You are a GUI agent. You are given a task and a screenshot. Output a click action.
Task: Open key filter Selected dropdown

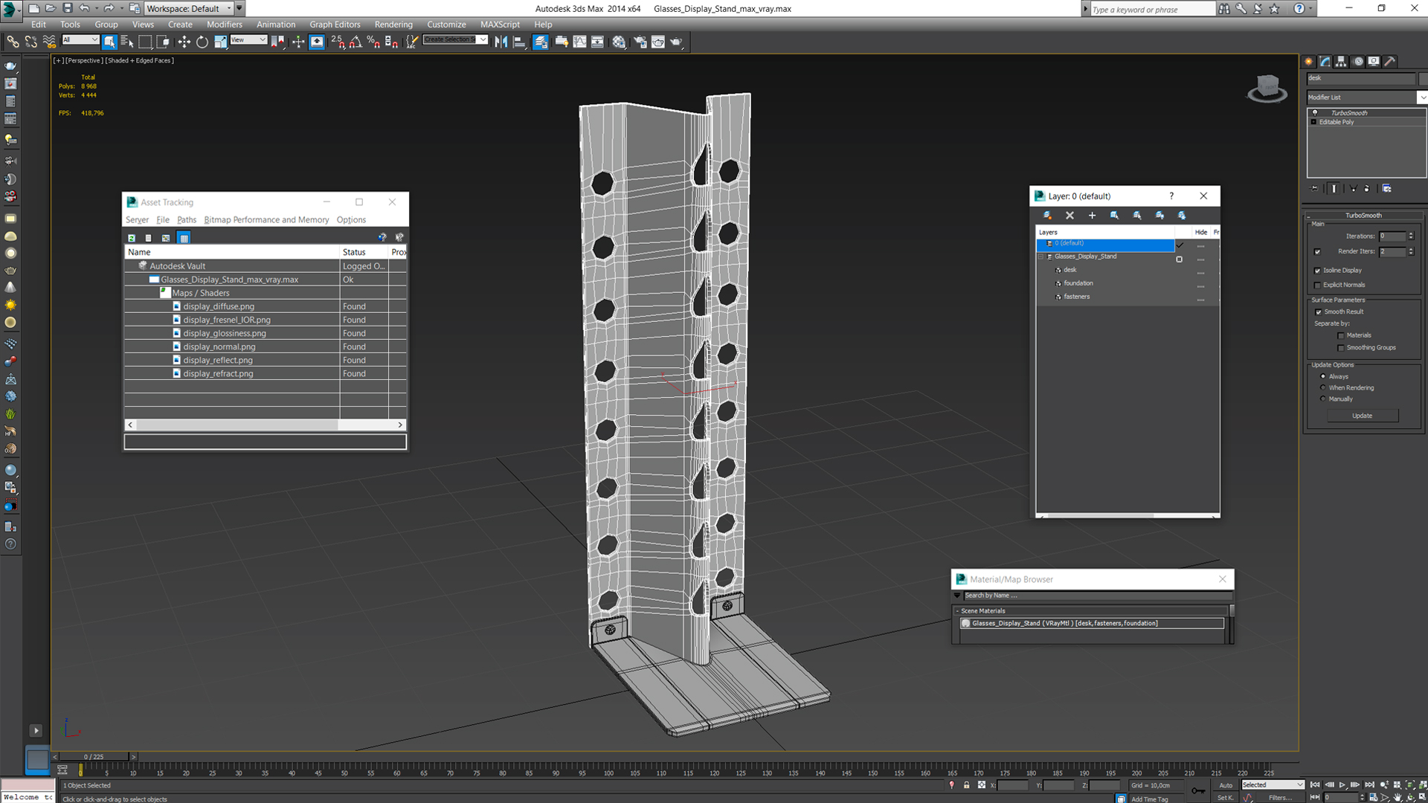pyautogui.click(x=1273, y=785)
